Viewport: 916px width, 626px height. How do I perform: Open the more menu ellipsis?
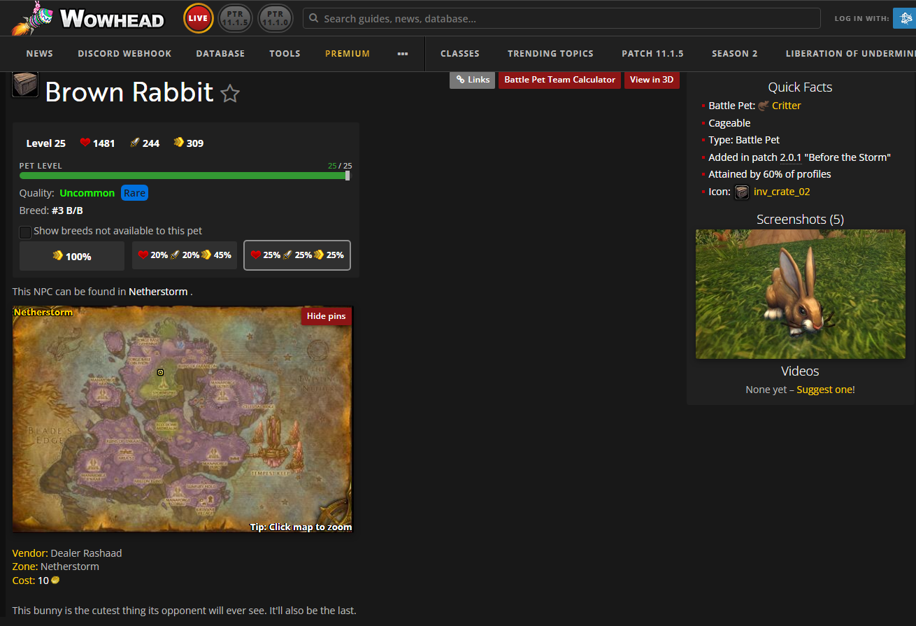pyautogui.click(x=403, y=54)
